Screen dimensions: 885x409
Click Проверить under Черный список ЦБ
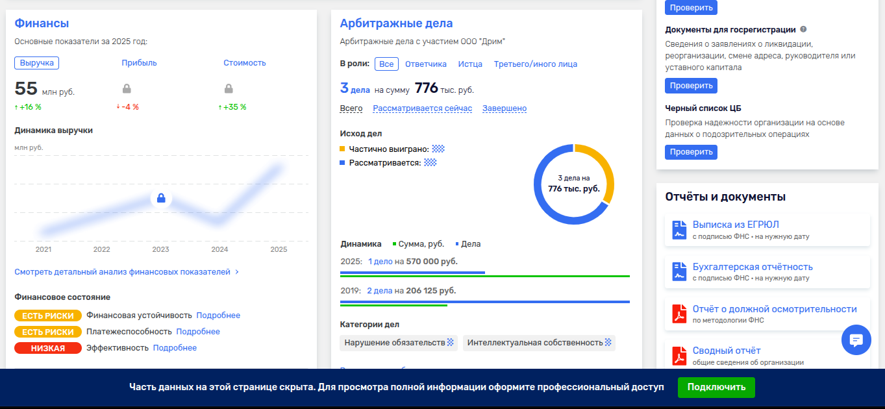point(691,152)
